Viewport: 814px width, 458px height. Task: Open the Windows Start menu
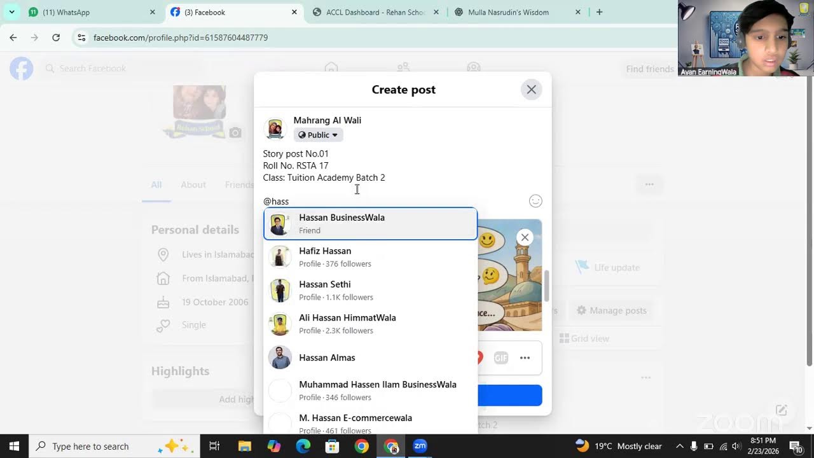(x=14, y=446)
